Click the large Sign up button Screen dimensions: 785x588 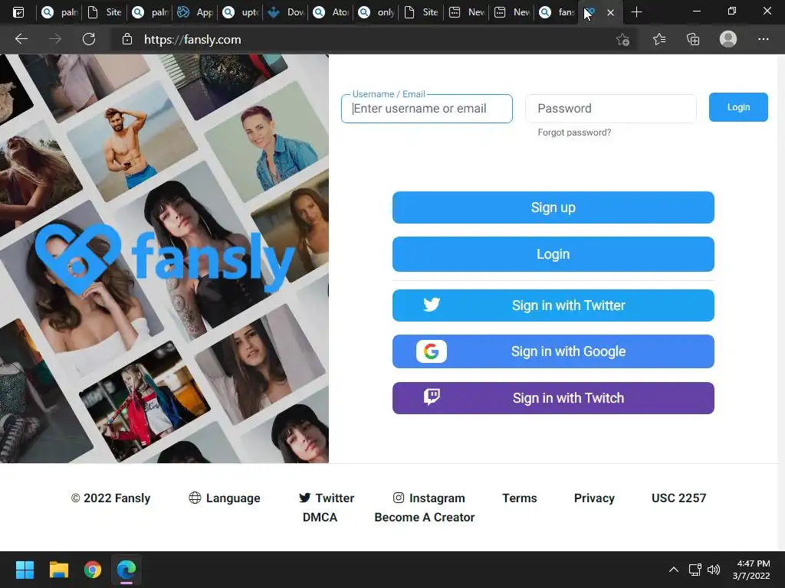[x=553, y=207]
